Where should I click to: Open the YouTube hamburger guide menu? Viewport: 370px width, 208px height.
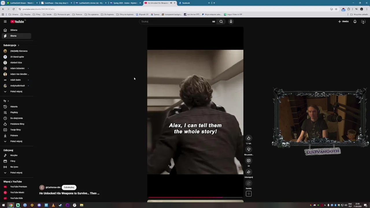(x=5, y=21)
